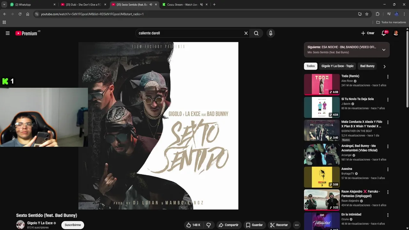Open the apps grid in bookmarks bar
This screenshot has width=409, height=230.
4,22
